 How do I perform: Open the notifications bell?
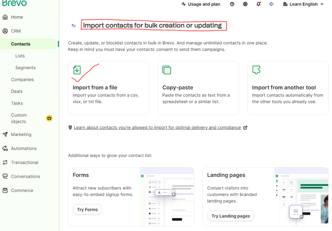coord(258,4)
